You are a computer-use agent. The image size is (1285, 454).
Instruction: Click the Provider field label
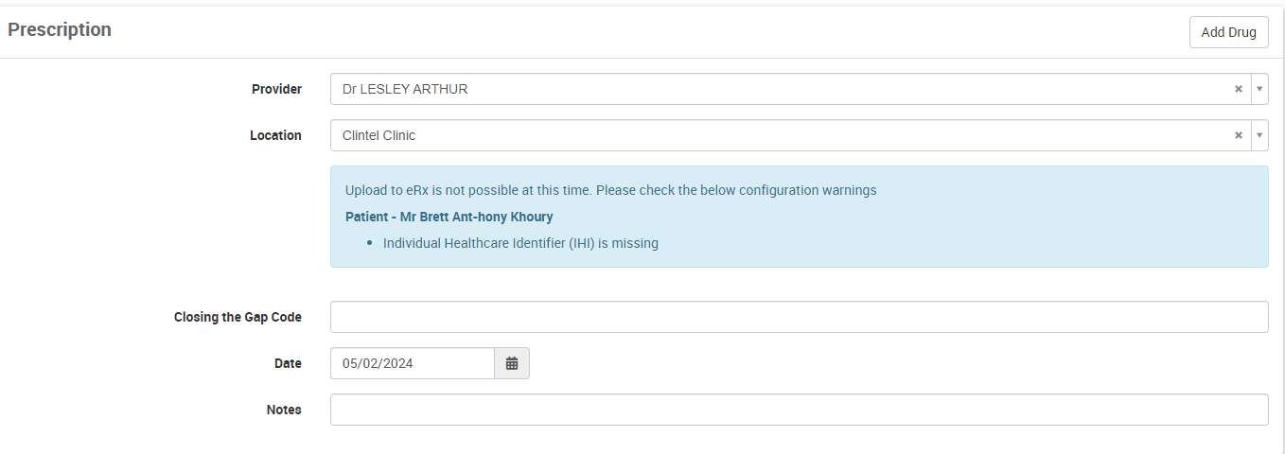point(276,89)
